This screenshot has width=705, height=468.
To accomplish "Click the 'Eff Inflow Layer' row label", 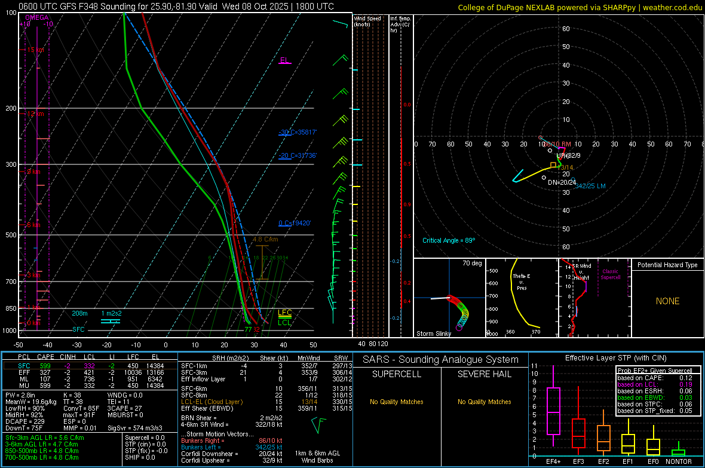I will [202, 379].
